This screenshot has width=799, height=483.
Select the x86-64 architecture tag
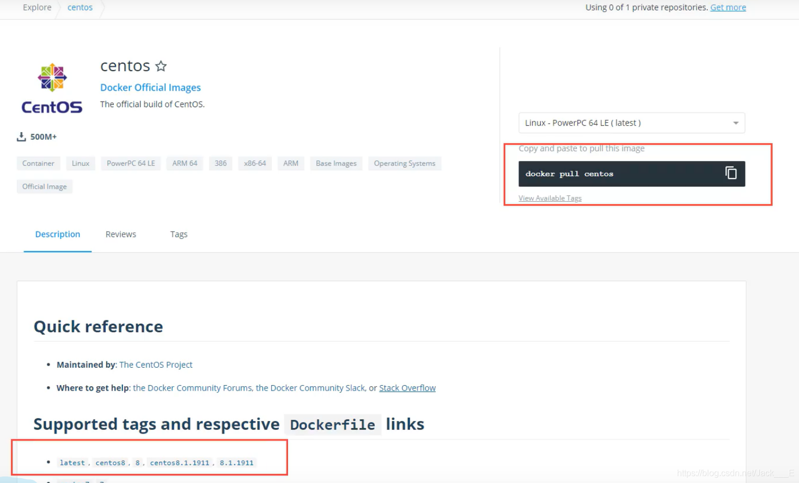[255, 163]
